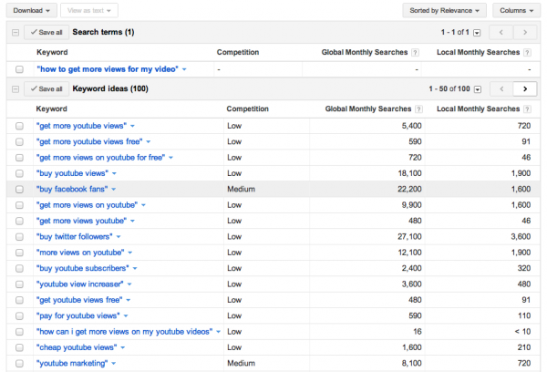Image resolution: width=547 pixels, height=372 pixels.
Task: Select checkbox for "buy facebook fans"
Action: [20, 189]
